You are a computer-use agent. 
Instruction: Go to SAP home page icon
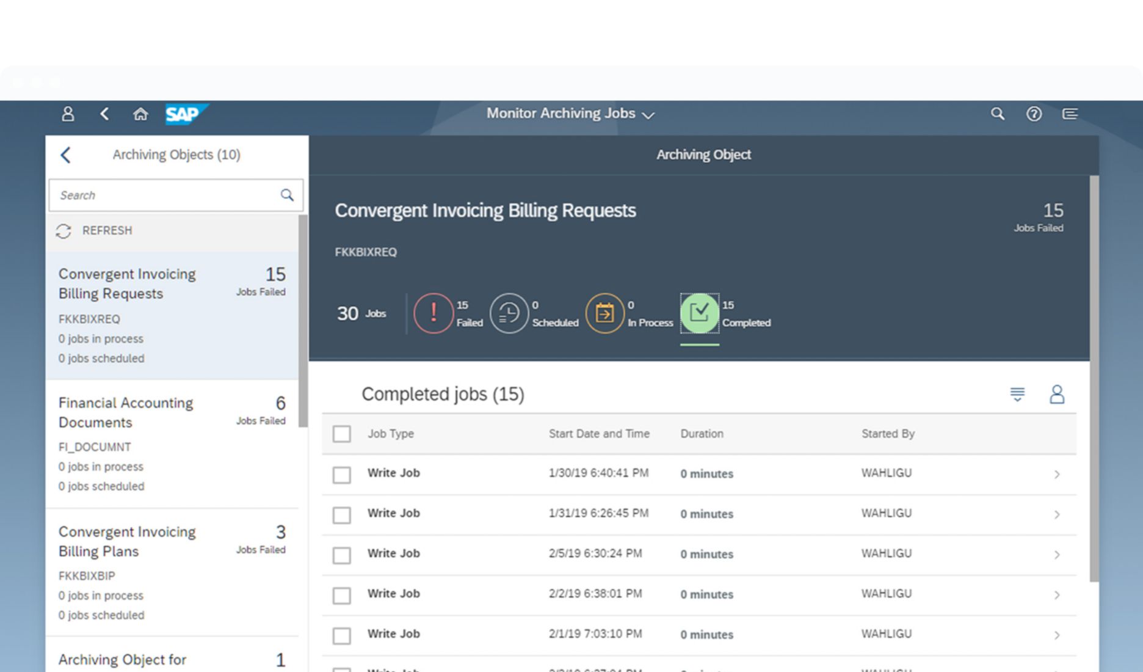coord(140,114)
